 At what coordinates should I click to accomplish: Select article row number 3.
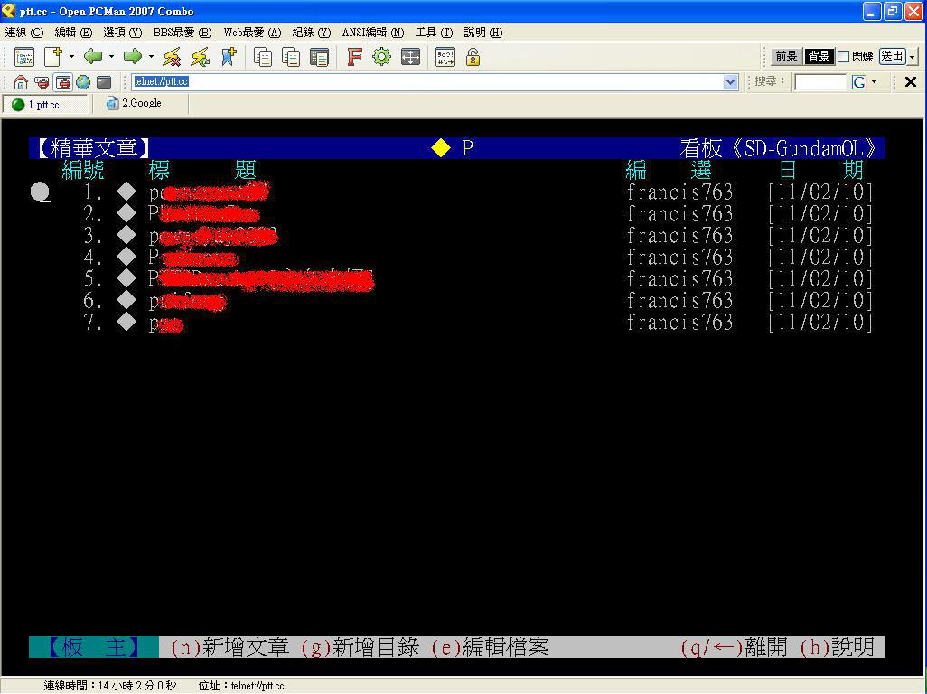point(457,236)
